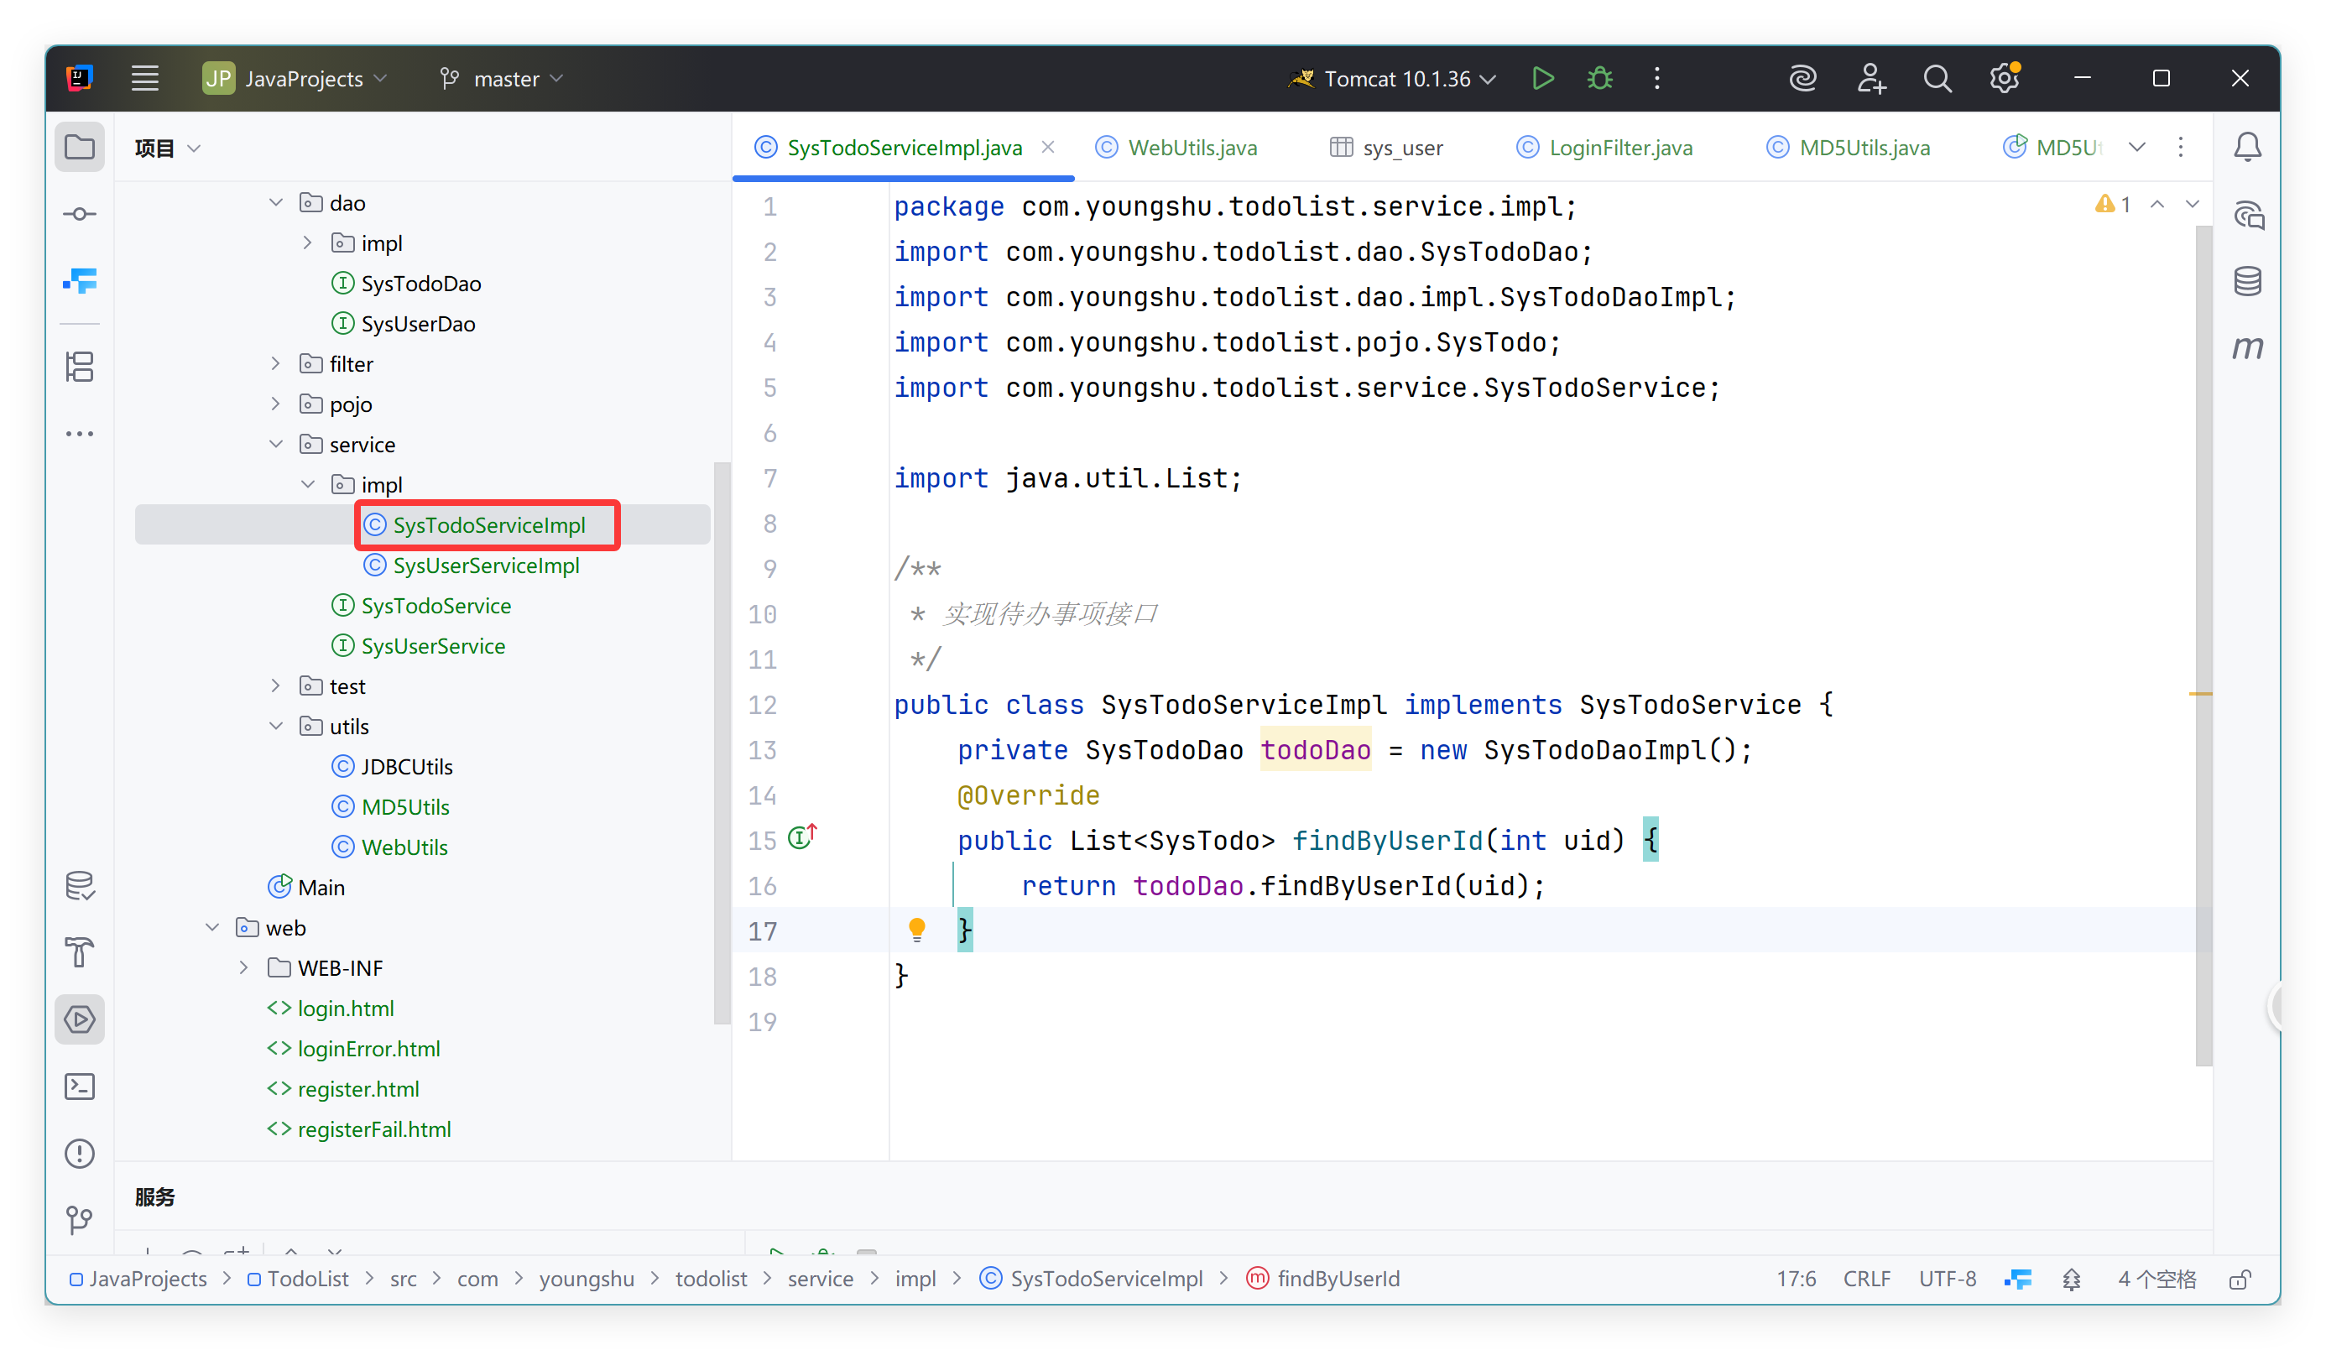This screenshot has height=1350, width=2326.
Task: Click the quick-fix light bulb on line 17
Action: point(916,930)
